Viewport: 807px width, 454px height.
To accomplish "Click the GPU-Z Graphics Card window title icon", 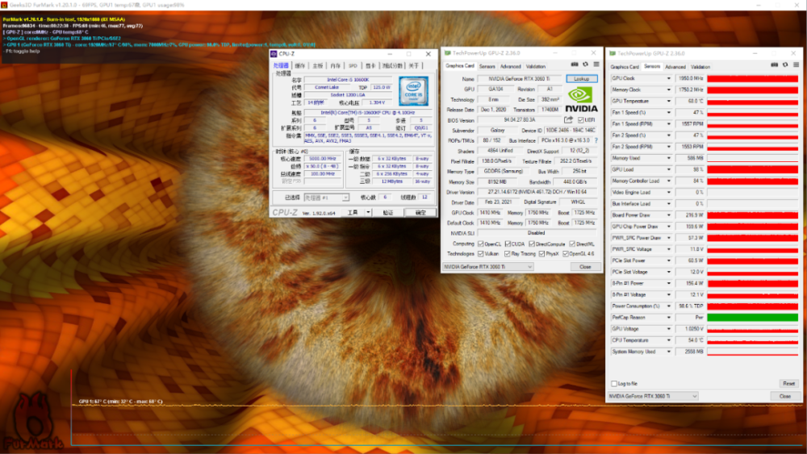I will pyautogui.click(x=447, y=53).
